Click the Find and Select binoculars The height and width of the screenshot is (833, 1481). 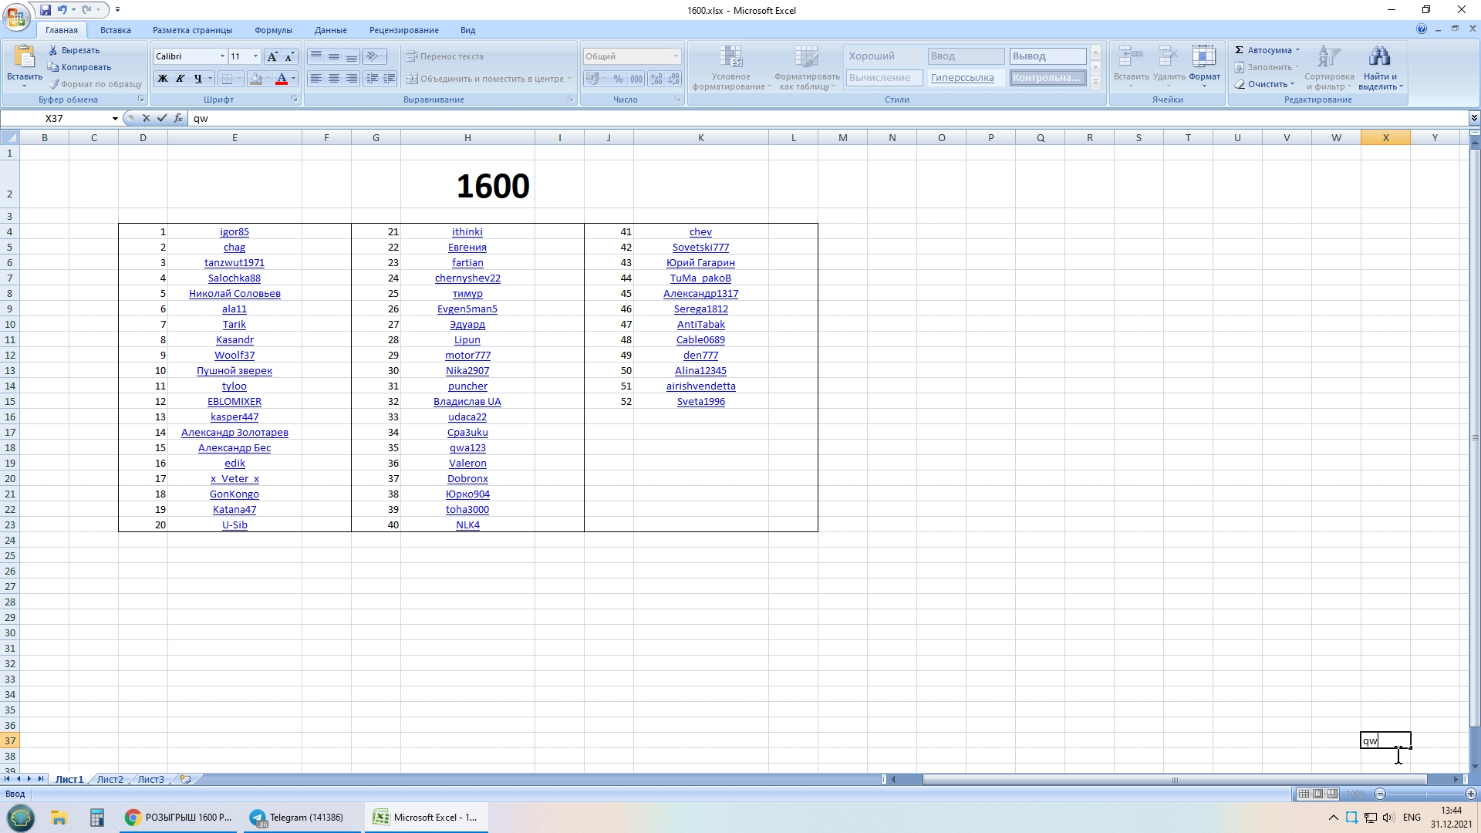pyautogui.click(x=1379, y=58)
